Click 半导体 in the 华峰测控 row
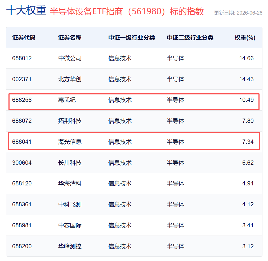Viewport: 268px width, 261px height. (x=176, y=246)
